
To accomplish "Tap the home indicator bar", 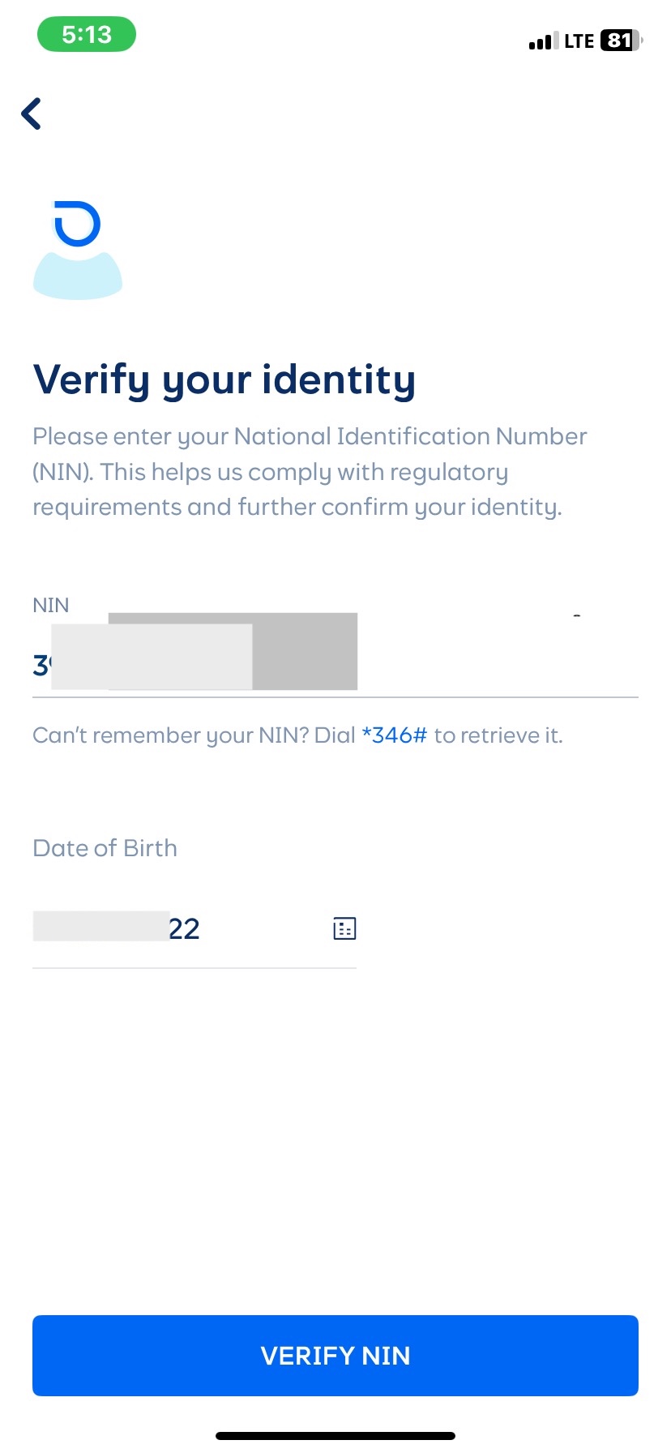I will [x=335, y=1436].
